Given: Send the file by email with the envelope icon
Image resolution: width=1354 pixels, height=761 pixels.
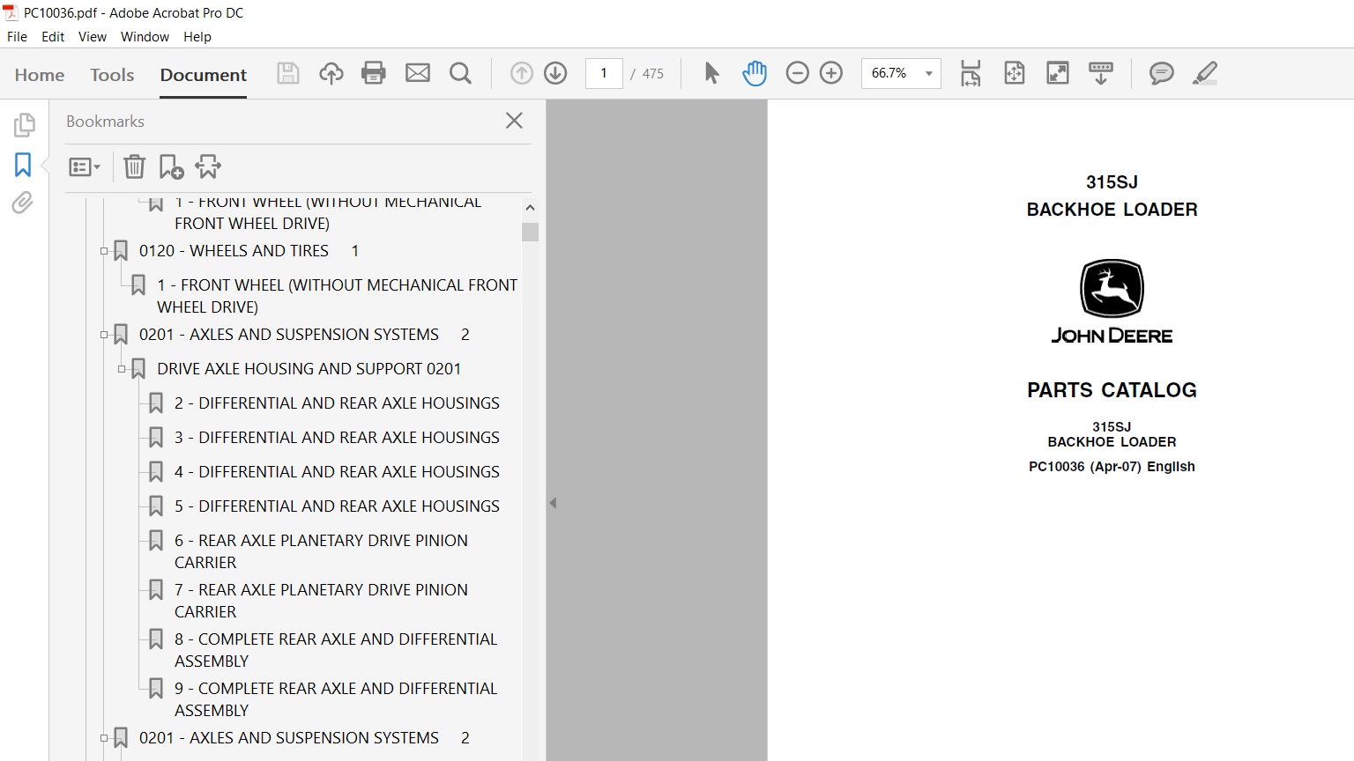Looking at the screenshot, I should (418, 73).
